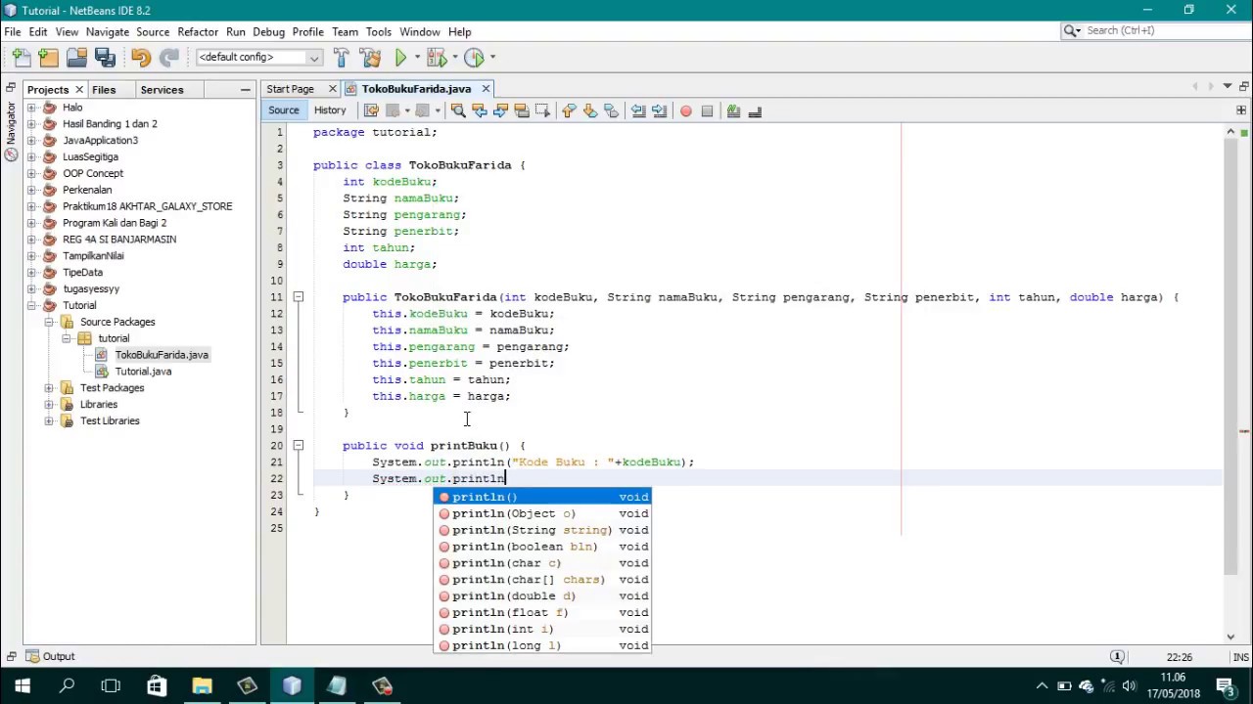Switch to the Files panel tab
This screenshot has width=1253, height=704.
tap(104, 90)
